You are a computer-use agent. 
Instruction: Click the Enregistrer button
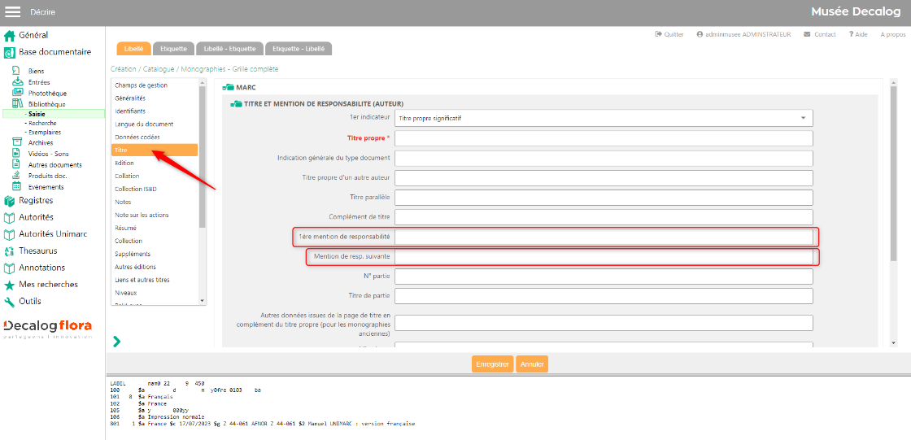tap(492, 364)
